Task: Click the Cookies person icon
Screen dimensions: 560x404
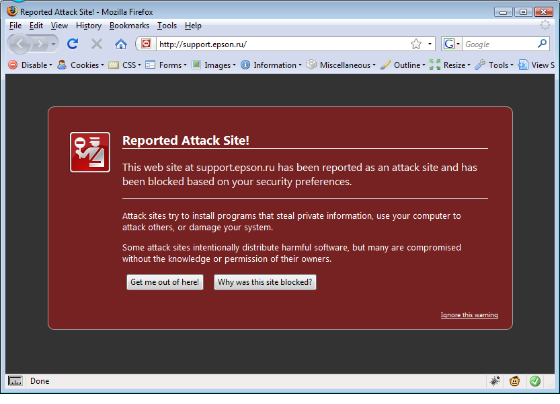Action: tap(62, 65)
